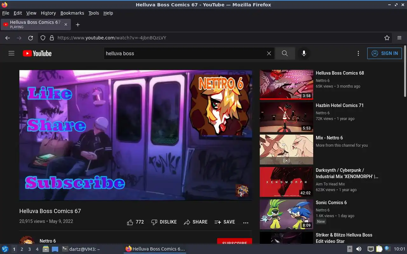Go to the YouTube home logo
The image size is (407, 254).
coord(37,53)
